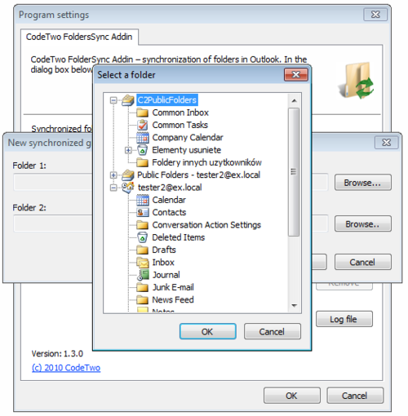Viewport: 408px width, 416px height.
Task: Confirm folder choice with OK in Select a folder
Action: click(207, 331)
